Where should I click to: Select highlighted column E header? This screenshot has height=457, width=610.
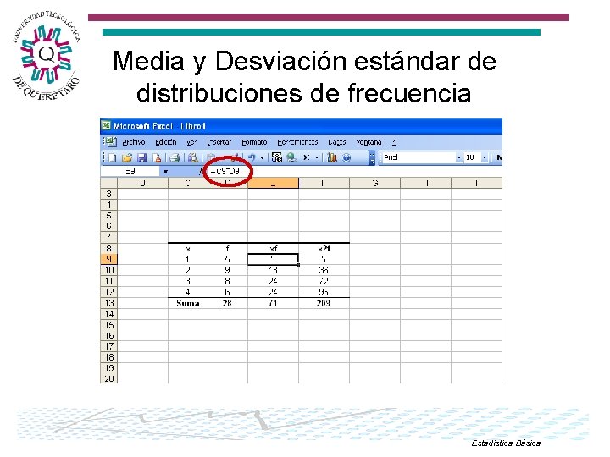pyautogui.click(x=273, y=183)
